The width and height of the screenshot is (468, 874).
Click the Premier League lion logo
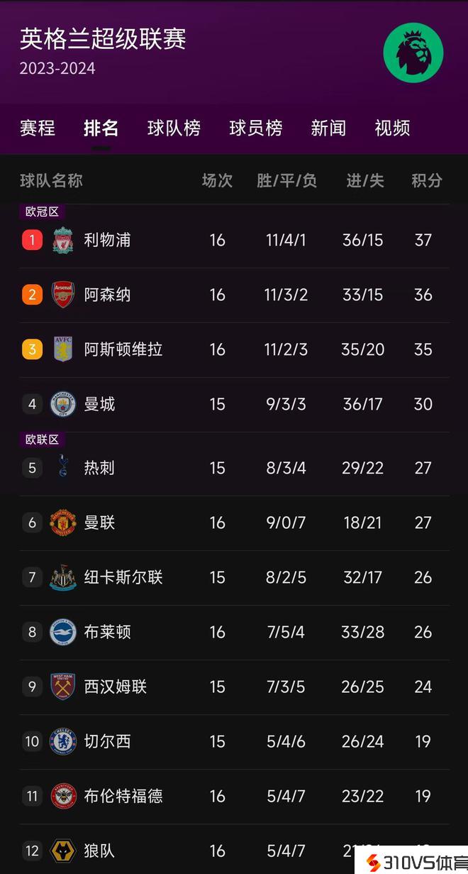[x=413, y=53]
